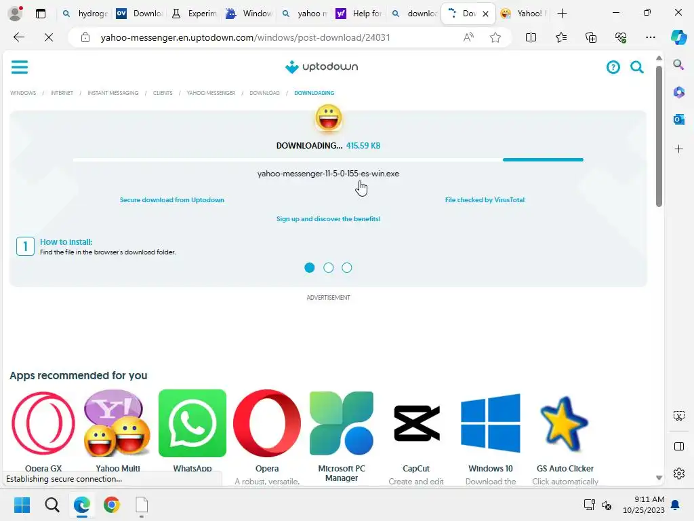Open the Uptodown hamburger menu
This screenshot has height=521, width=694.
[x=20, y=67]
